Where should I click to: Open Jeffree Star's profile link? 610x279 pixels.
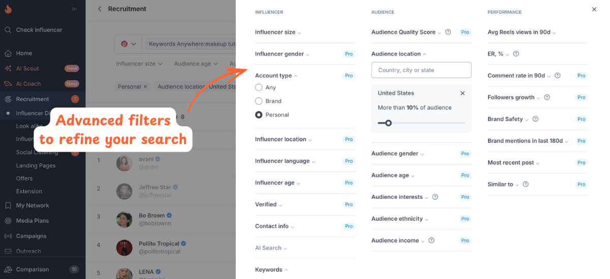(155, 187)
